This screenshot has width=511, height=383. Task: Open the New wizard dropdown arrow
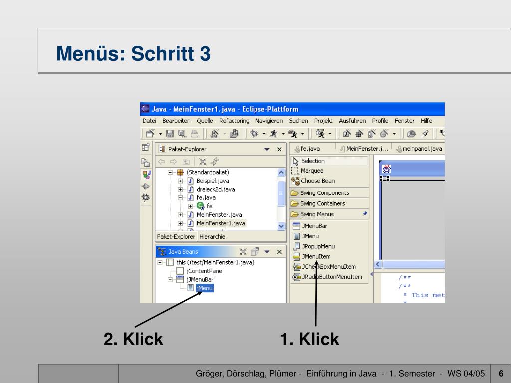tap(160, 134)
